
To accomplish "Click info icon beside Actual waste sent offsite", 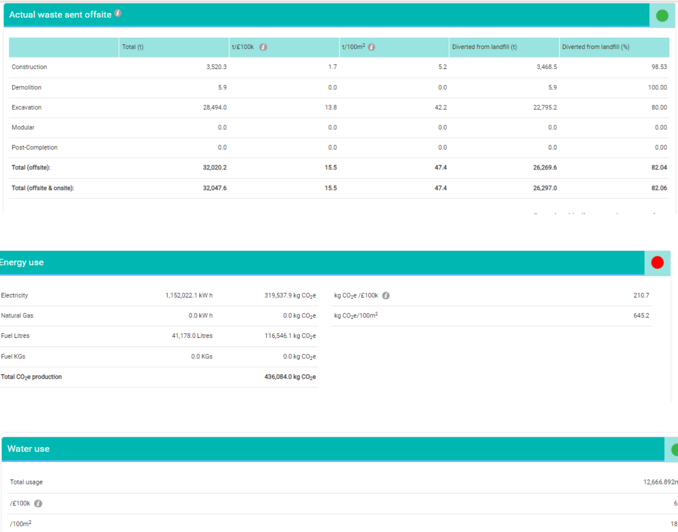I will 118,14.
